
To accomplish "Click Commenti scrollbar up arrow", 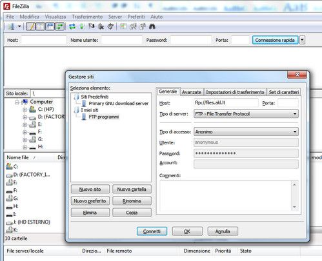I will [x=294, y=184].
